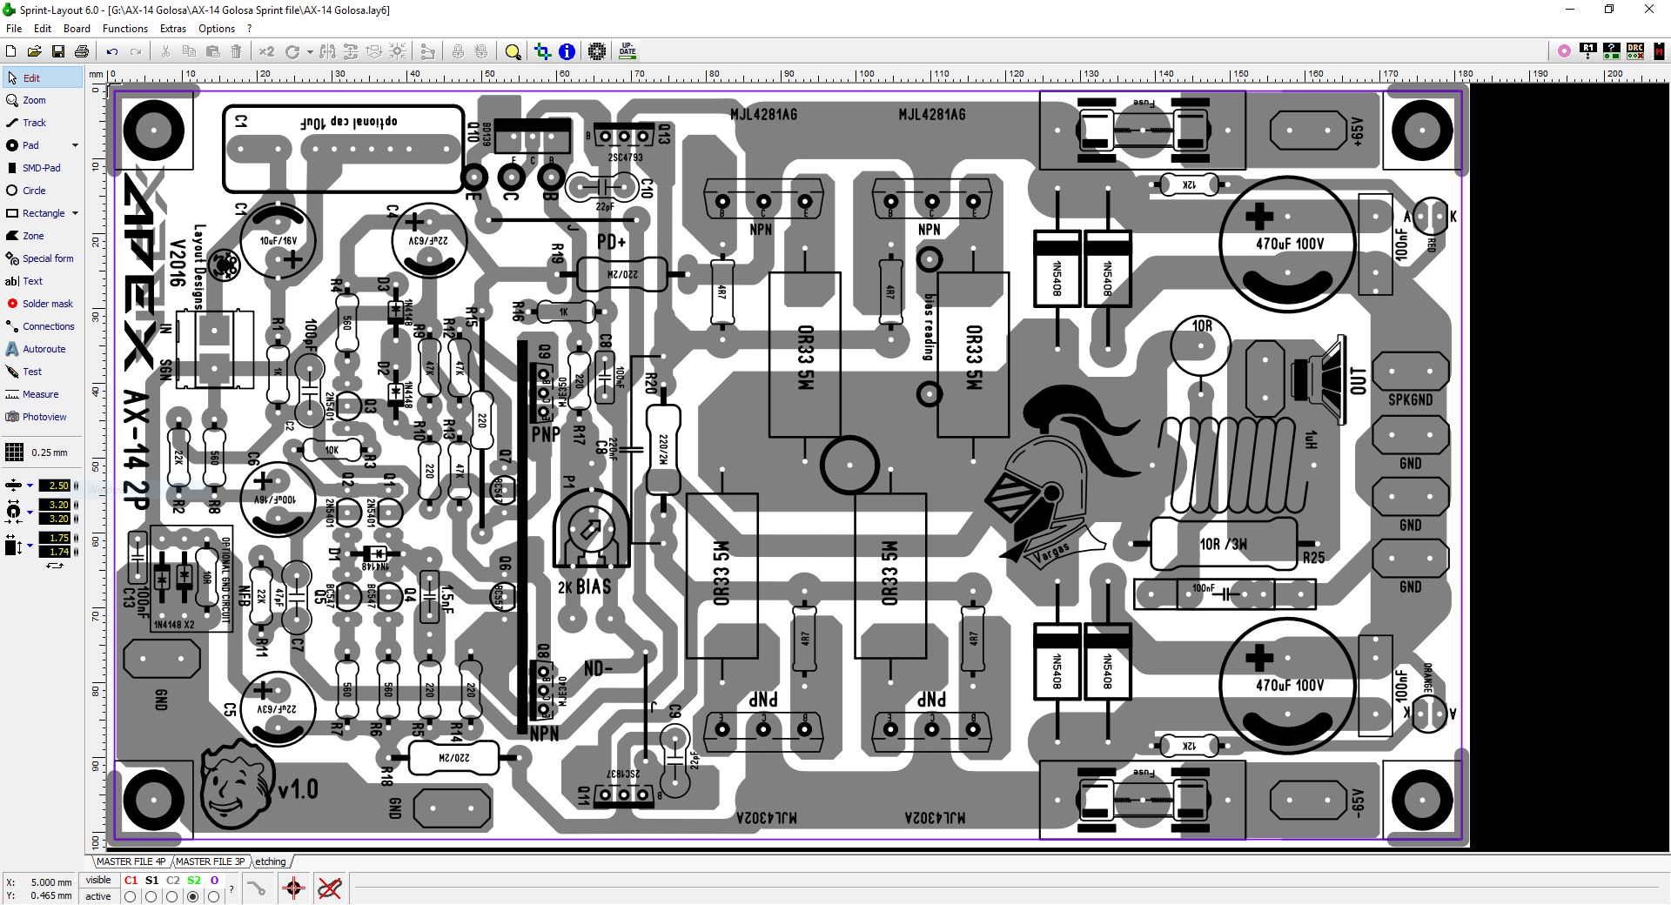Select the Connections tool
The height and width of the screenshot is (905, 1671).
(42, 326)
